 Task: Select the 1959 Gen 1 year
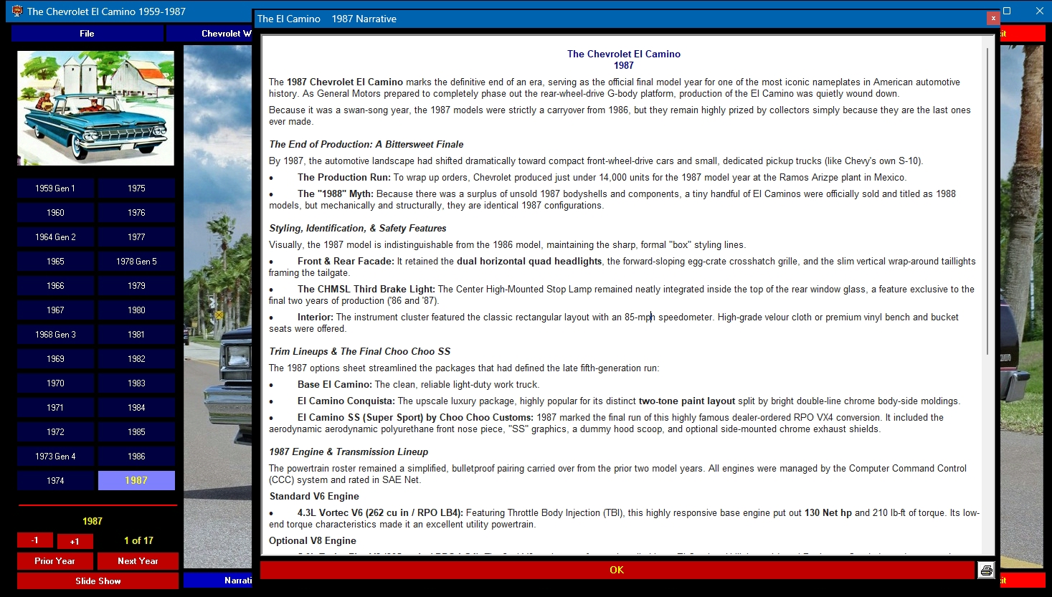[55, 188]
